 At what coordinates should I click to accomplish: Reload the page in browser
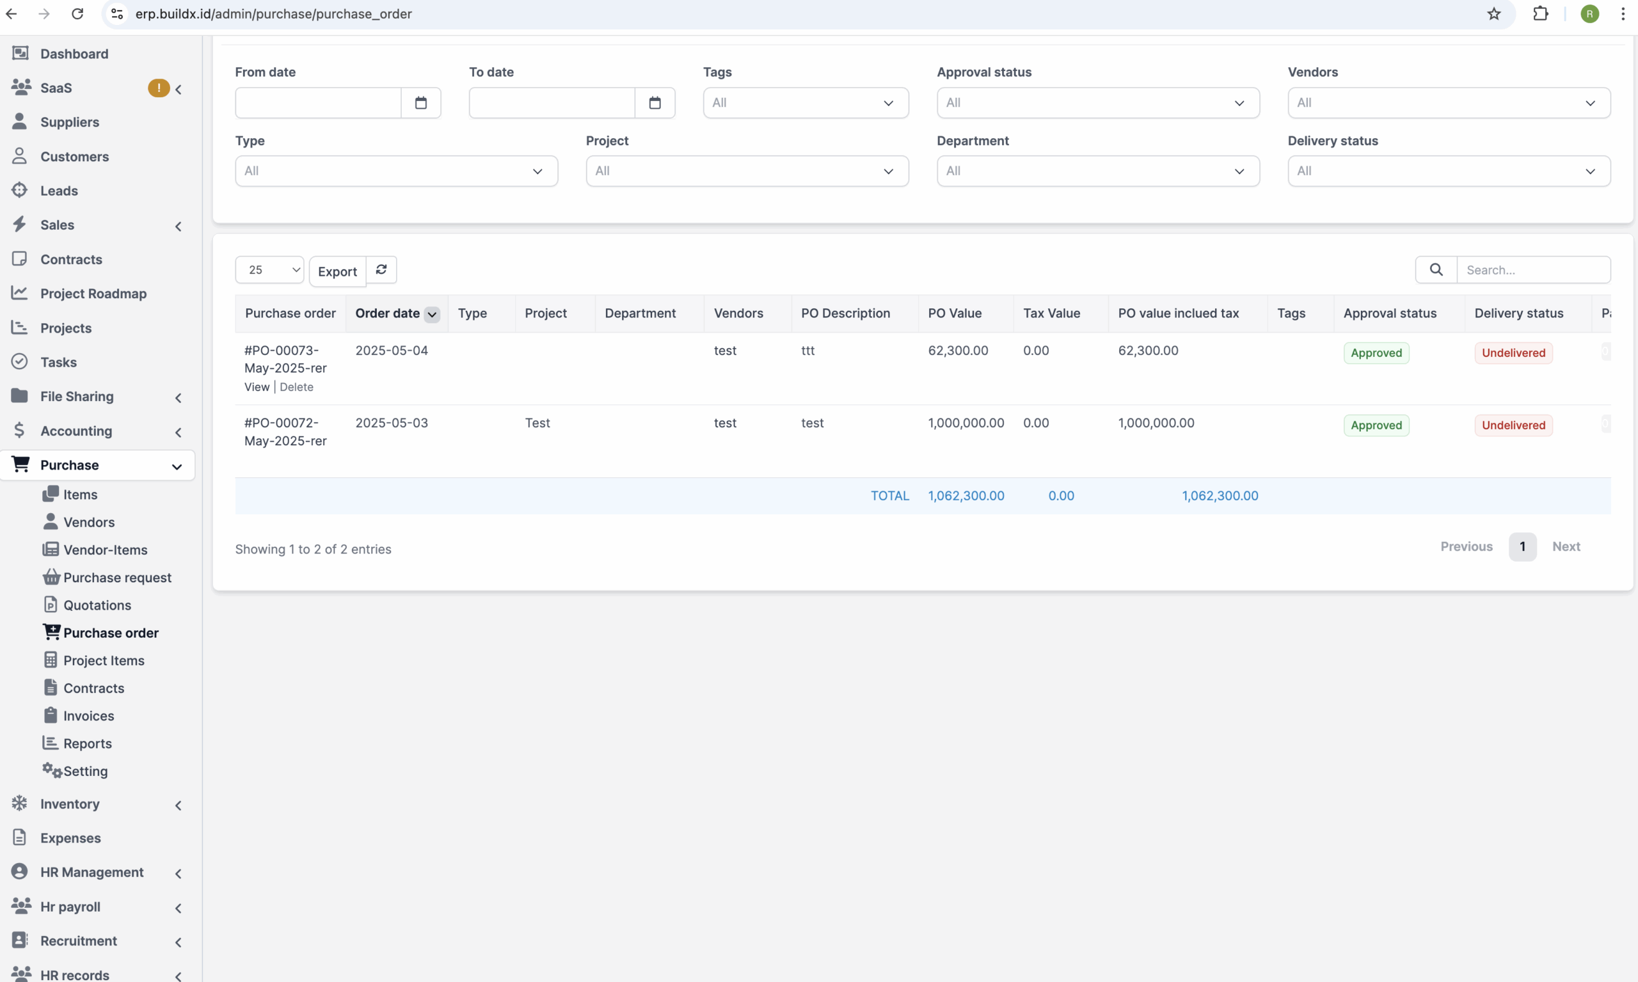pos(77,14)
